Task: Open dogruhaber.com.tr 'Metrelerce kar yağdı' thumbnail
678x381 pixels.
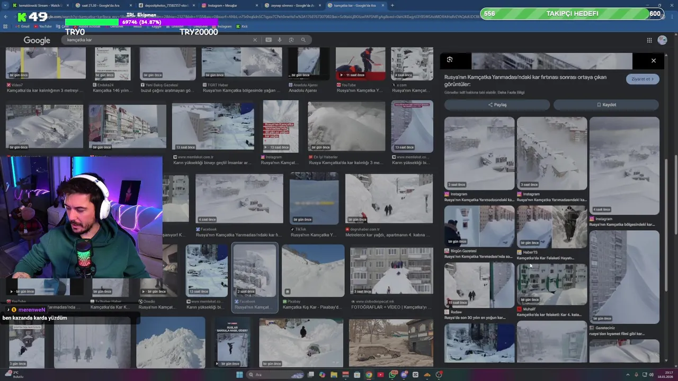Action: click(x=389, y=198)
